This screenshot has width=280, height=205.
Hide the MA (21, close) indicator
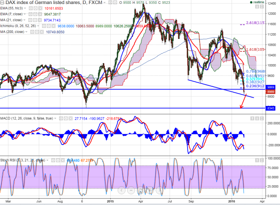(x=30, y=20)
